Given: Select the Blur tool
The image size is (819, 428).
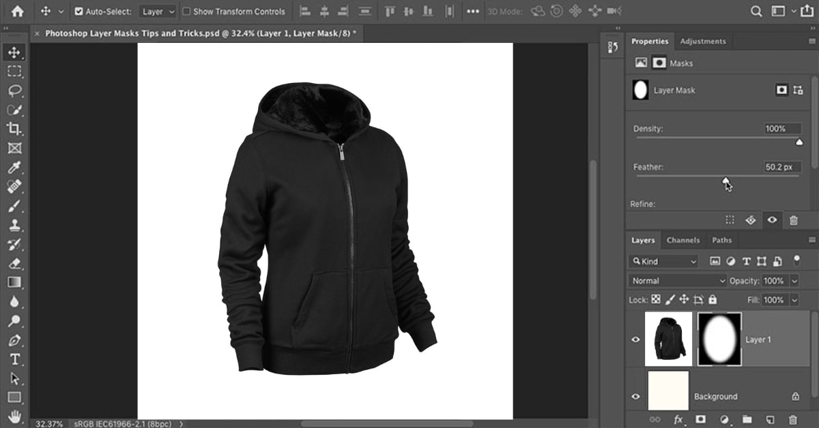Looking at the screenshot, I should pyautogui.click(x=14, y=301).
